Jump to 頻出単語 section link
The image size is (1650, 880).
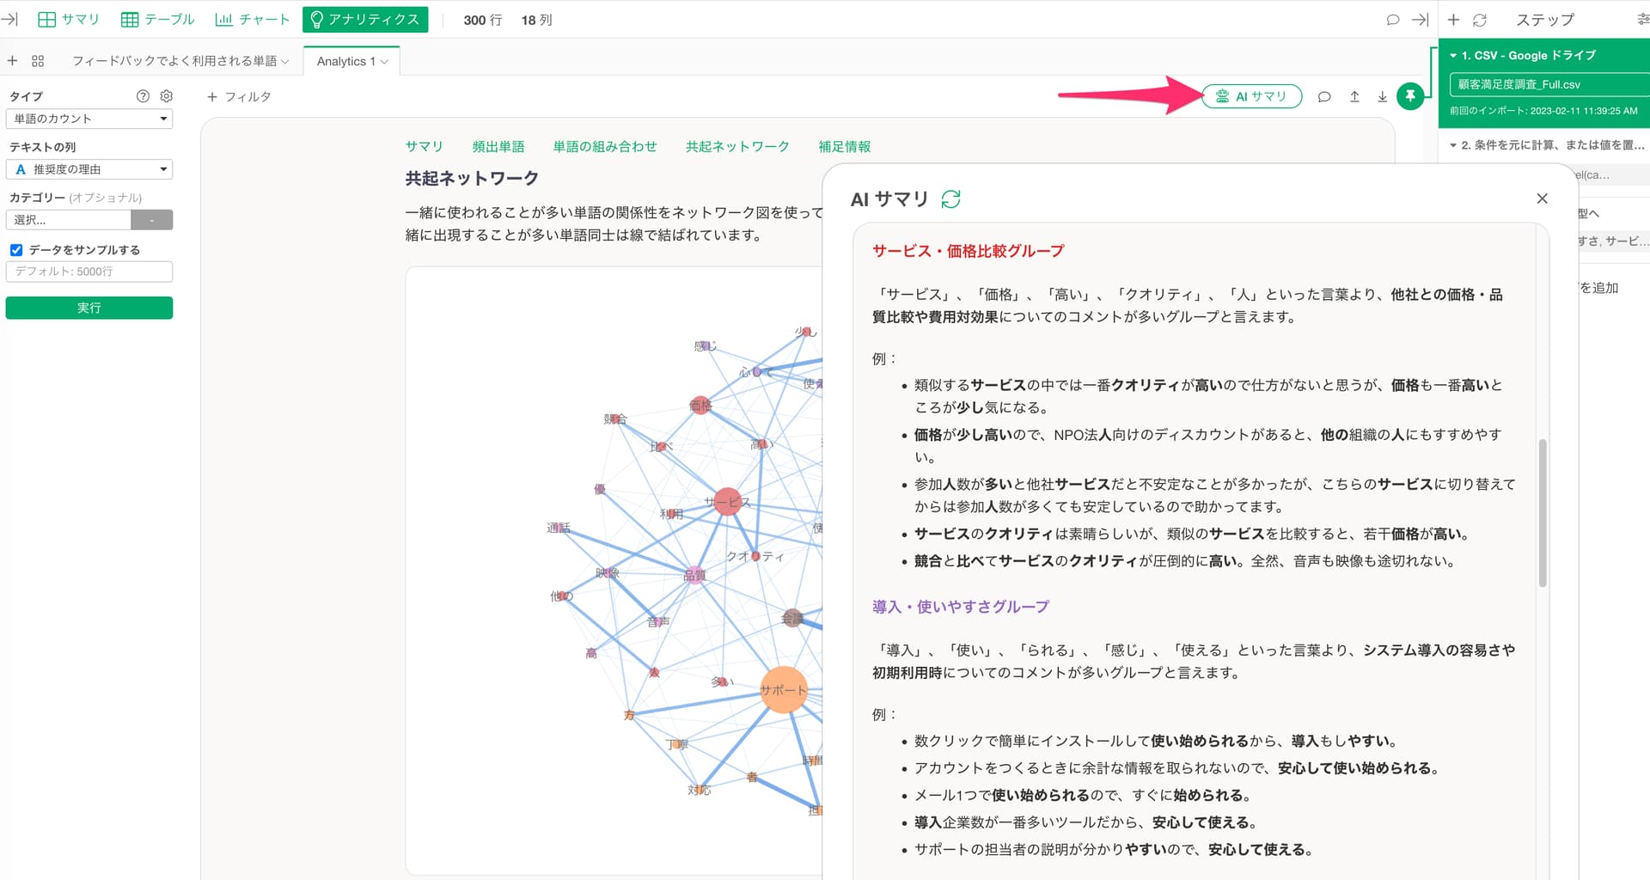[498, 147]
